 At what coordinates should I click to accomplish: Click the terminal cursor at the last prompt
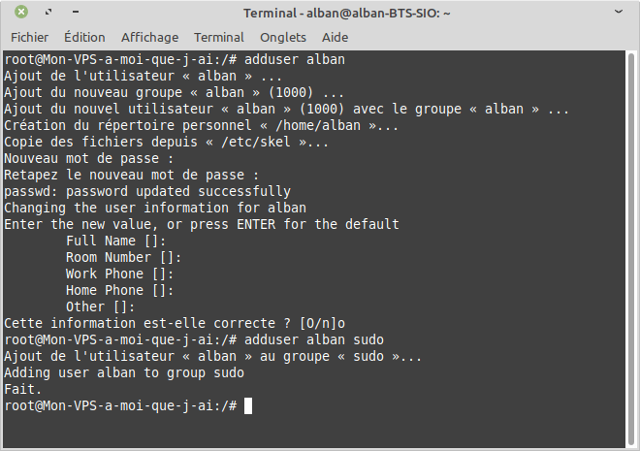248,406
